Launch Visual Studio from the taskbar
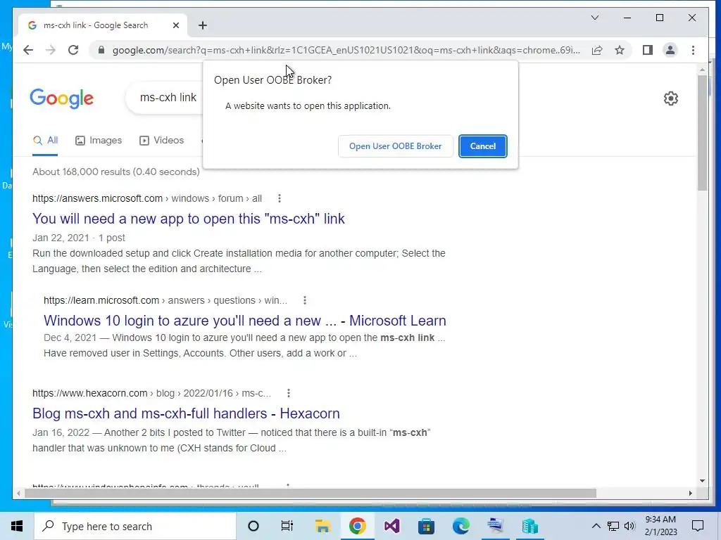This screenshot has width=721, height=540. coord(391,526)
